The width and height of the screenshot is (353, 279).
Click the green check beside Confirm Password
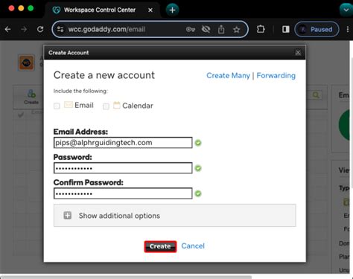click(198, 193)
